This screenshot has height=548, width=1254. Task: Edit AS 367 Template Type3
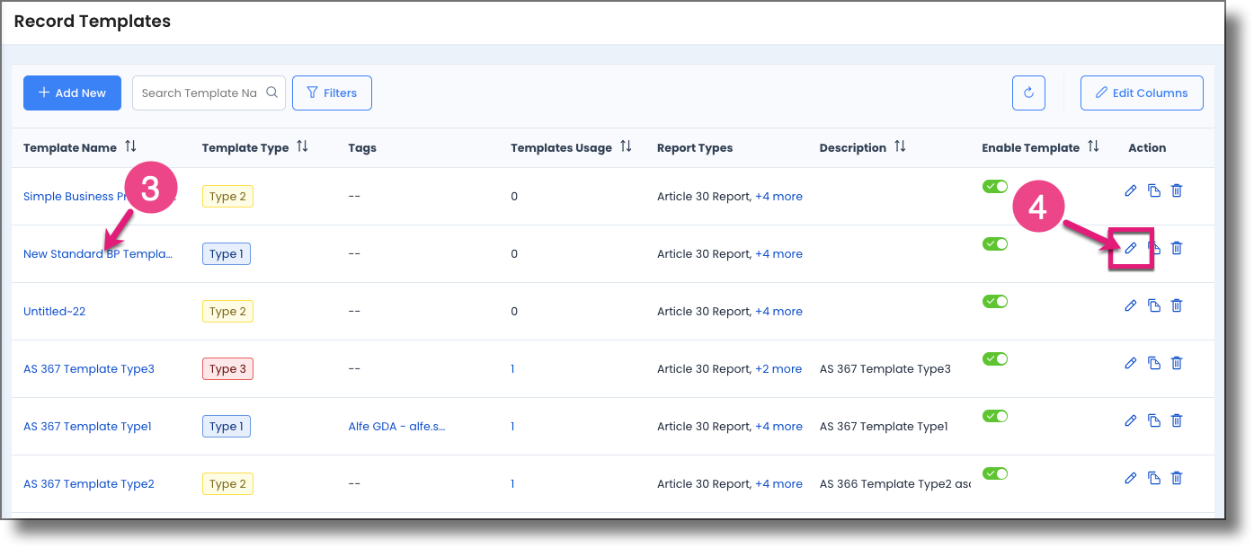click(x=1131, y=363)
